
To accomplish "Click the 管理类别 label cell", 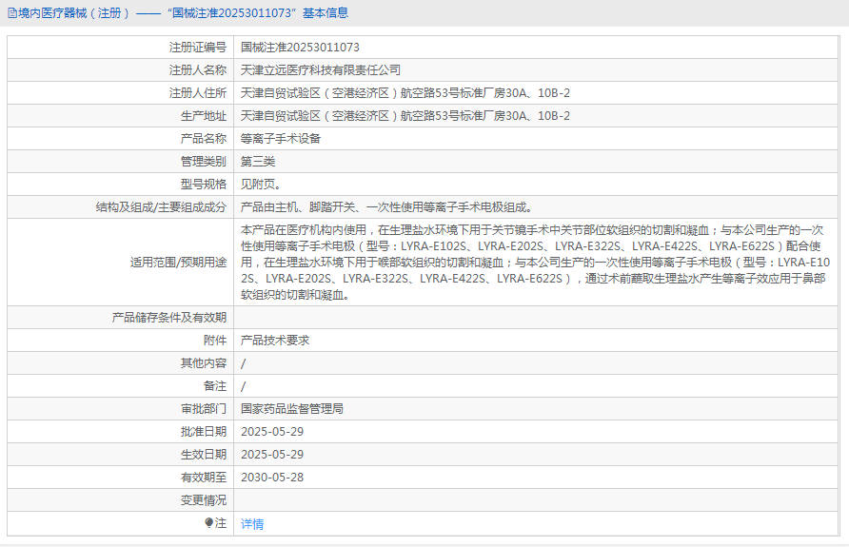I will 120,161.
